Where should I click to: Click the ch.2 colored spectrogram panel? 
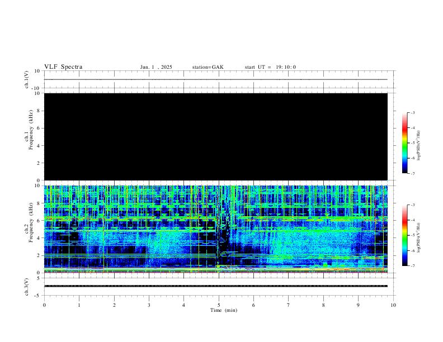[216, 229]
